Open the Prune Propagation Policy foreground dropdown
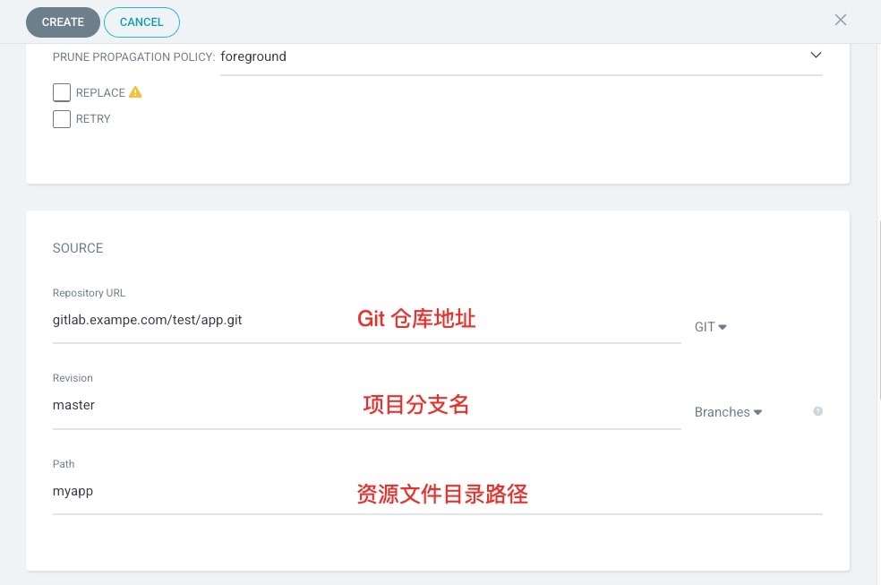This screenshot has height=585, width=881. click(519, 56)
